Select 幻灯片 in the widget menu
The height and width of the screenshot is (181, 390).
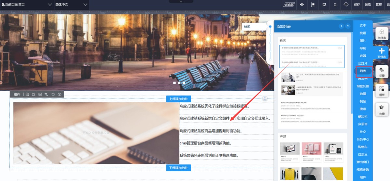coord(363,63)
